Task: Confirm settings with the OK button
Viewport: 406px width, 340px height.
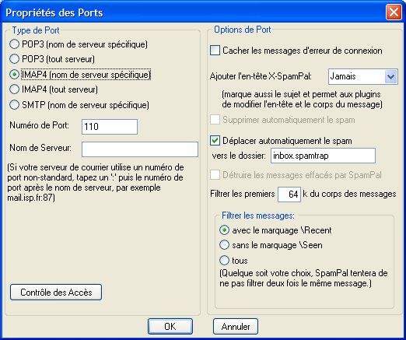Action: 170,327
